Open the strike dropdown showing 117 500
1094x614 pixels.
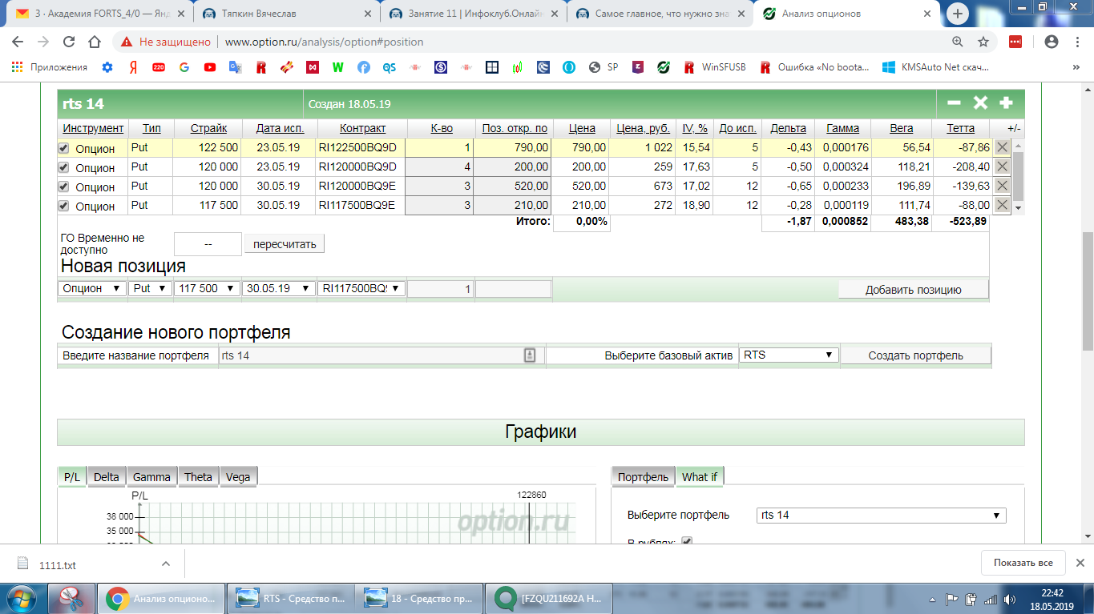pos(207,288)
